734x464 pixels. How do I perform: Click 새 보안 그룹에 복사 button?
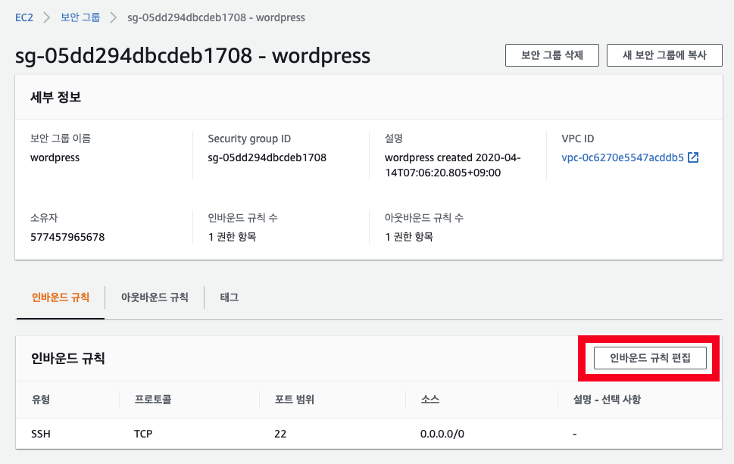pyautogui.click(x=664, y=55)
